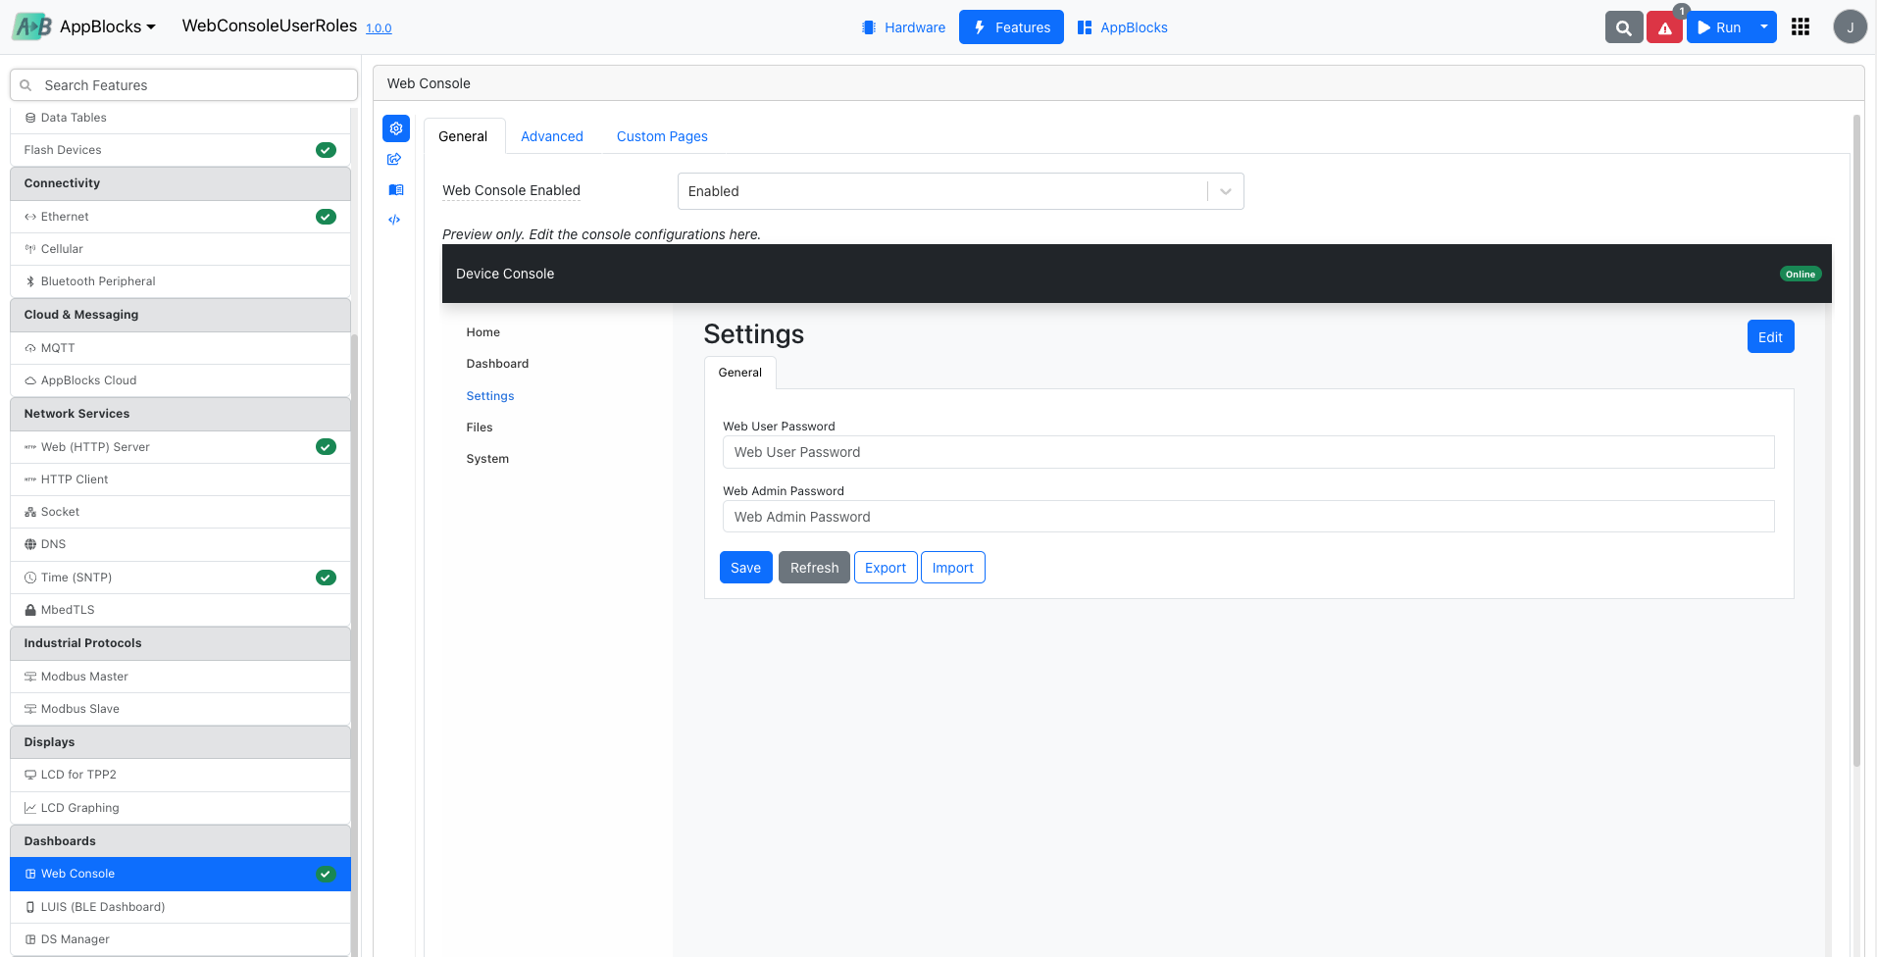
Task: Select MQTT feature icon
Action: pyautogui.click(x=30, y=348)
